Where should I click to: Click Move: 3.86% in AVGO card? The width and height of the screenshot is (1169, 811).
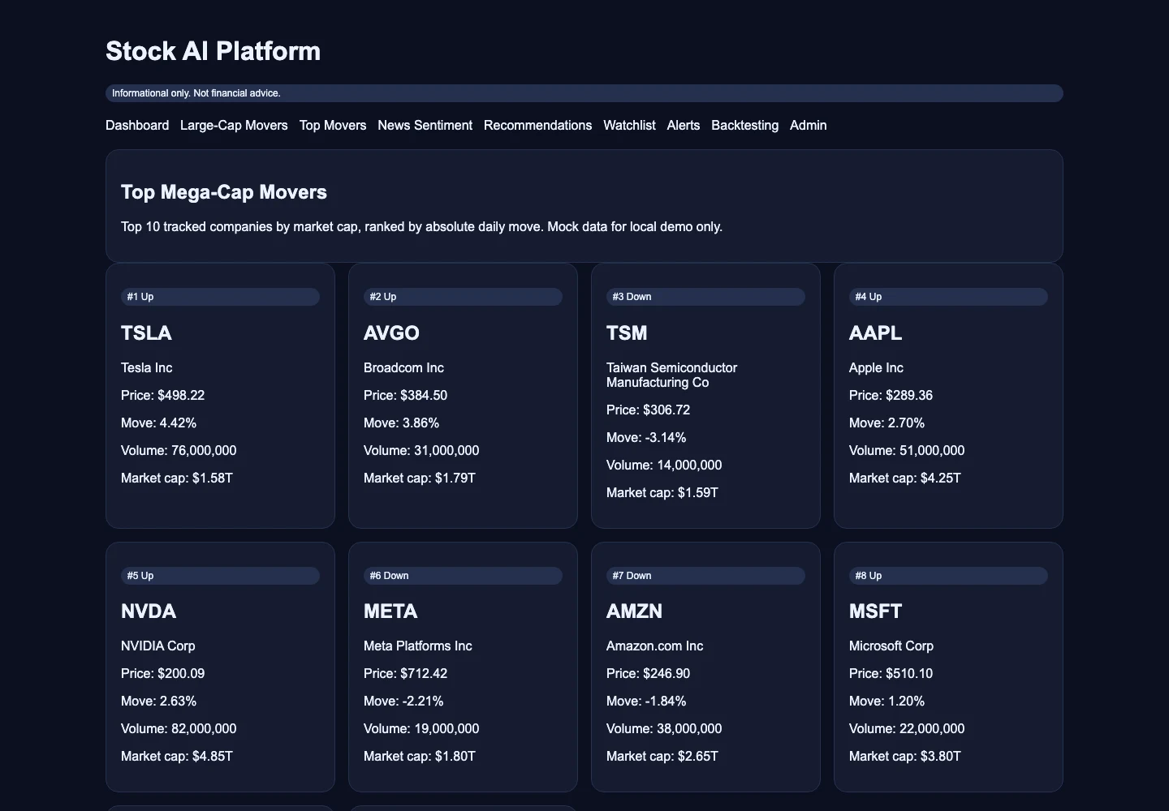(402, 423)
